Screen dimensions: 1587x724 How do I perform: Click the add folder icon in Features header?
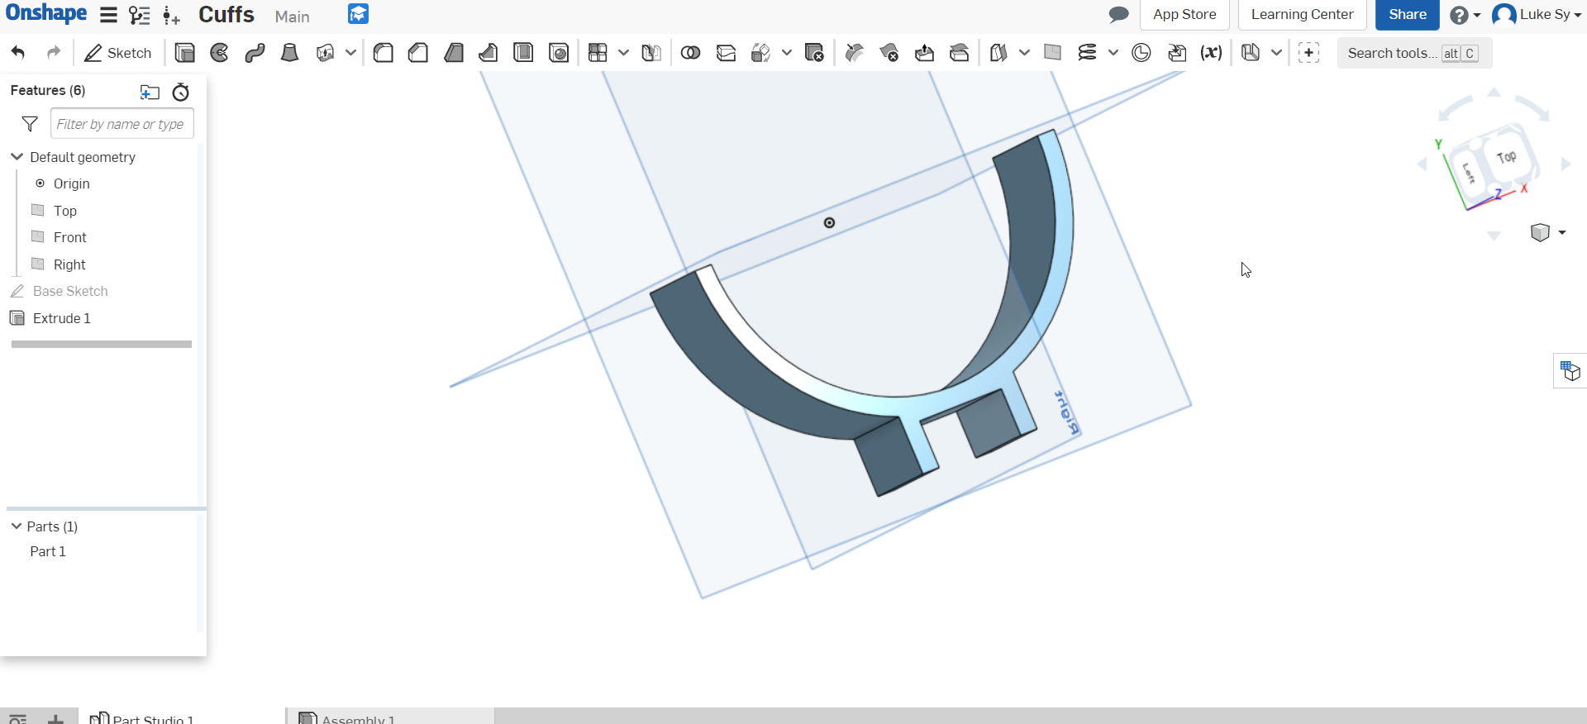tap(150, 92)
